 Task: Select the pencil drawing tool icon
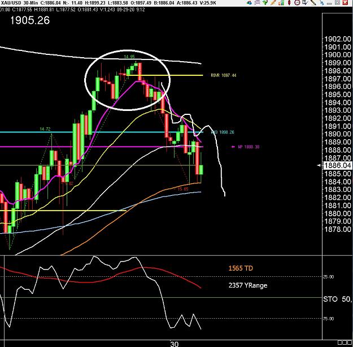pos(273,2)
